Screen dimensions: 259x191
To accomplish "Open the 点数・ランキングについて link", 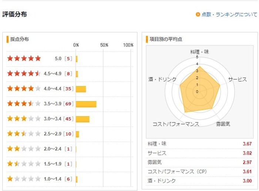I will tap(229, 15).
